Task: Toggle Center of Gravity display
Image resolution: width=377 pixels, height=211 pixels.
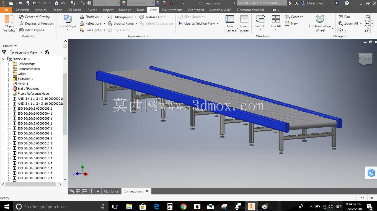Action: [x=34, y=17]
